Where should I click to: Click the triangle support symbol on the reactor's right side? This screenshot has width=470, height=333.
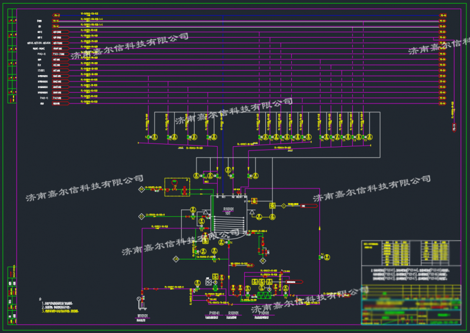click(x=252, y=212)
